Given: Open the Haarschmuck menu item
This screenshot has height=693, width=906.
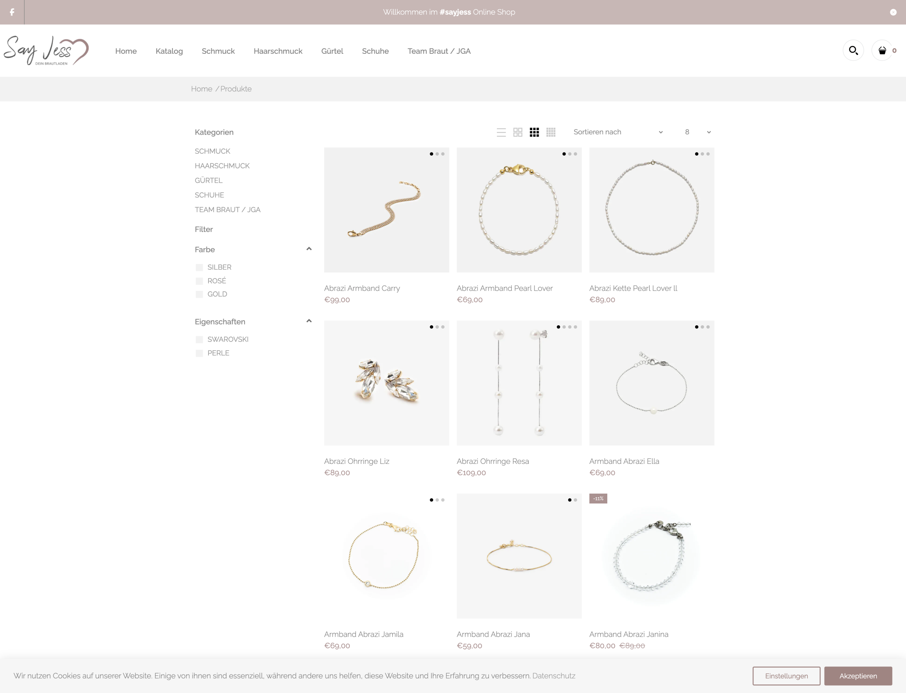Looking at the screenshot, I should point(277,51).
